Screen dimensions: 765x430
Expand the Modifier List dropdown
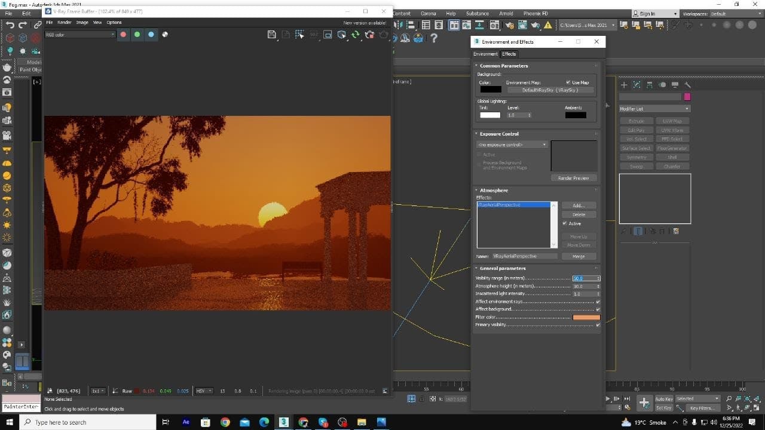click(654, 109)
